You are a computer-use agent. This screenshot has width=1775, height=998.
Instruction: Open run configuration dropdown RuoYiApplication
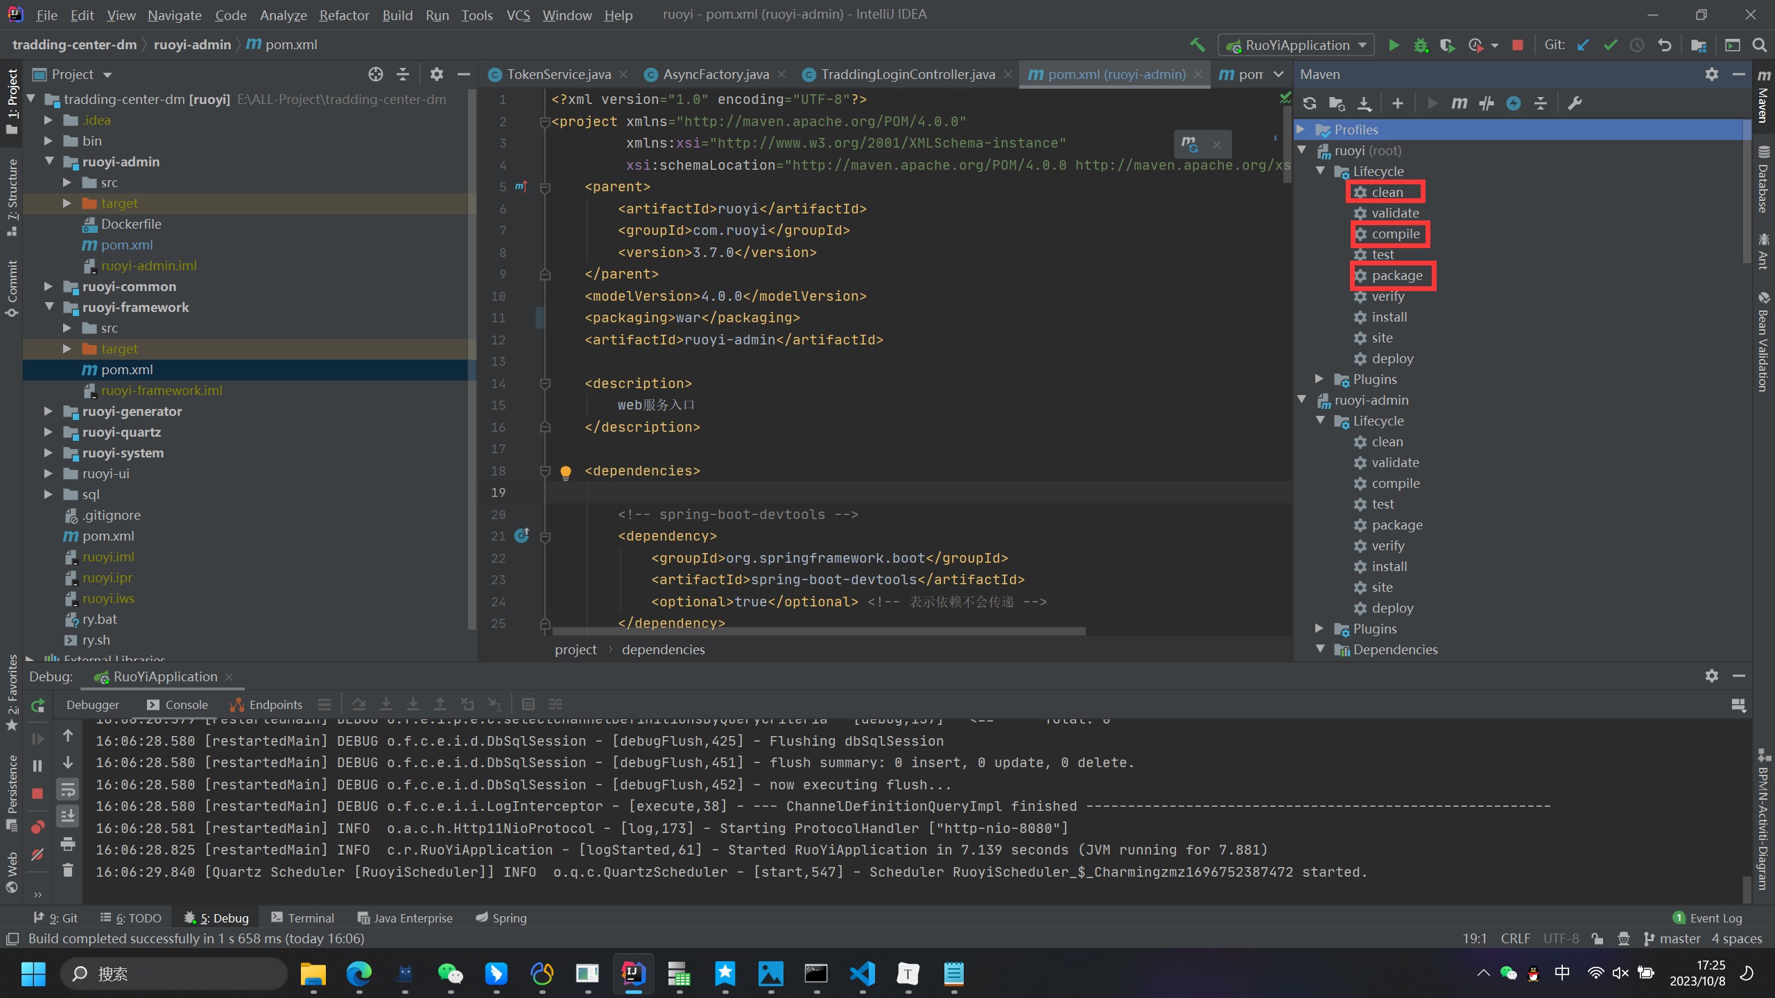tap(1296, 45)
